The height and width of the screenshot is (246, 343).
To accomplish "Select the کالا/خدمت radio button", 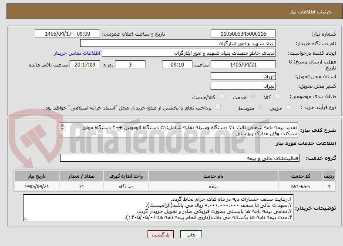I will click(222, 96).
